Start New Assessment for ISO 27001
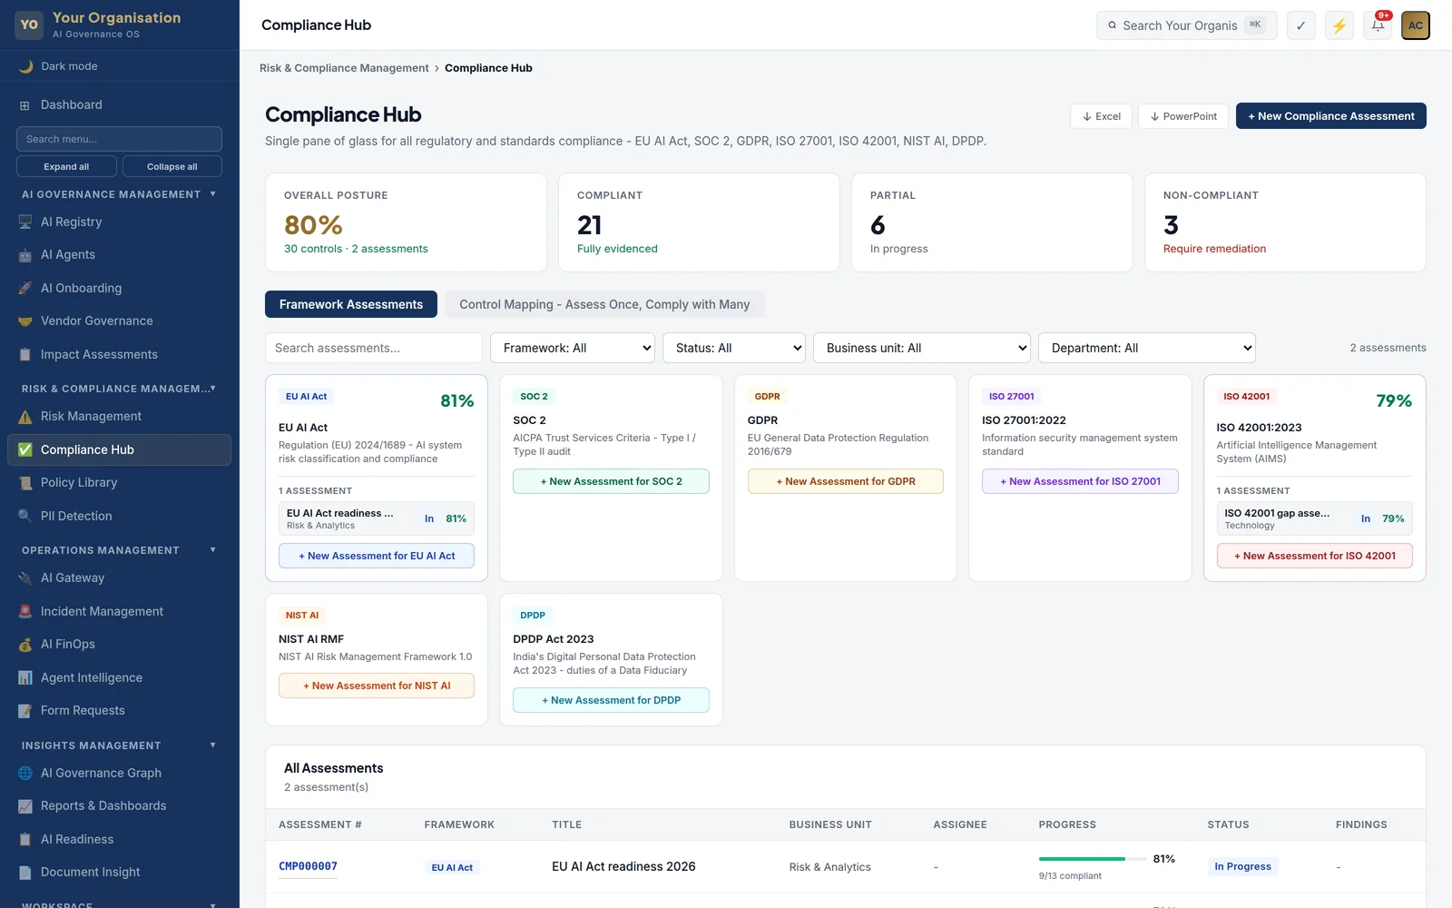 click(1080, 481)
